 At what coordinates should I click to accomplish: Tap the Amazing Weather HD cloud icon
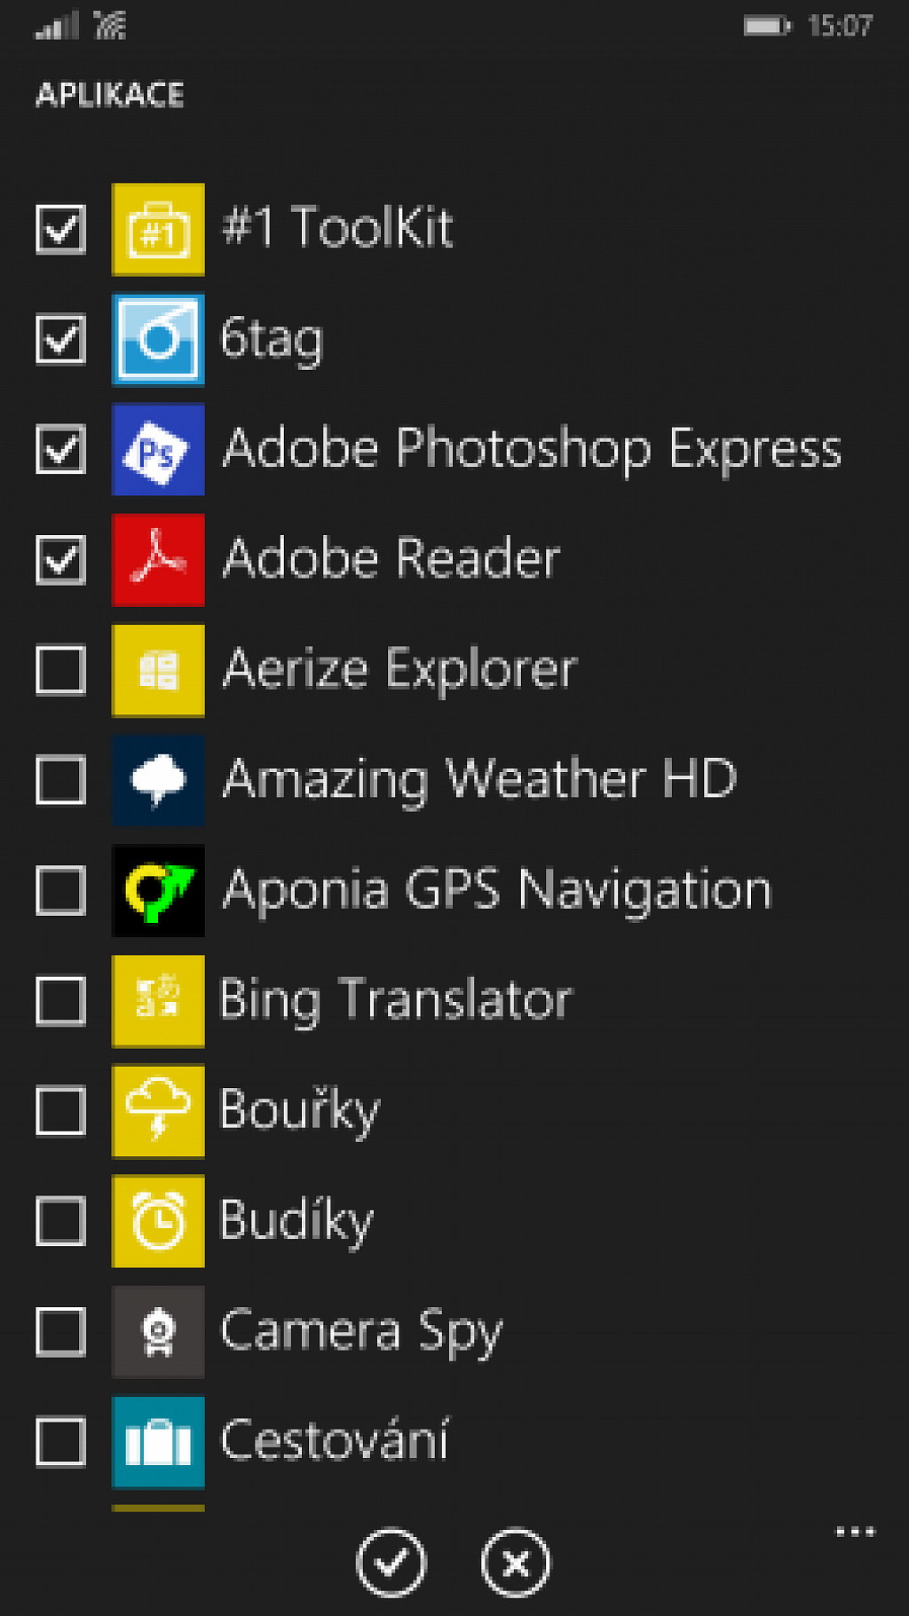tap(158, 780)
